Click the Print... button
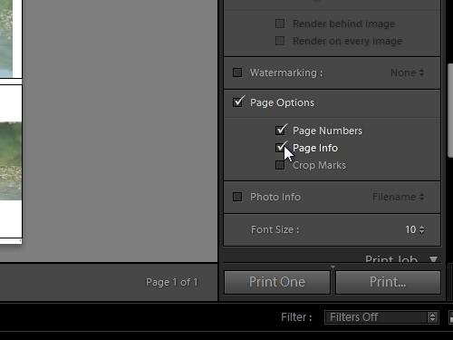The image size is (453, 340). coord(388,282)
